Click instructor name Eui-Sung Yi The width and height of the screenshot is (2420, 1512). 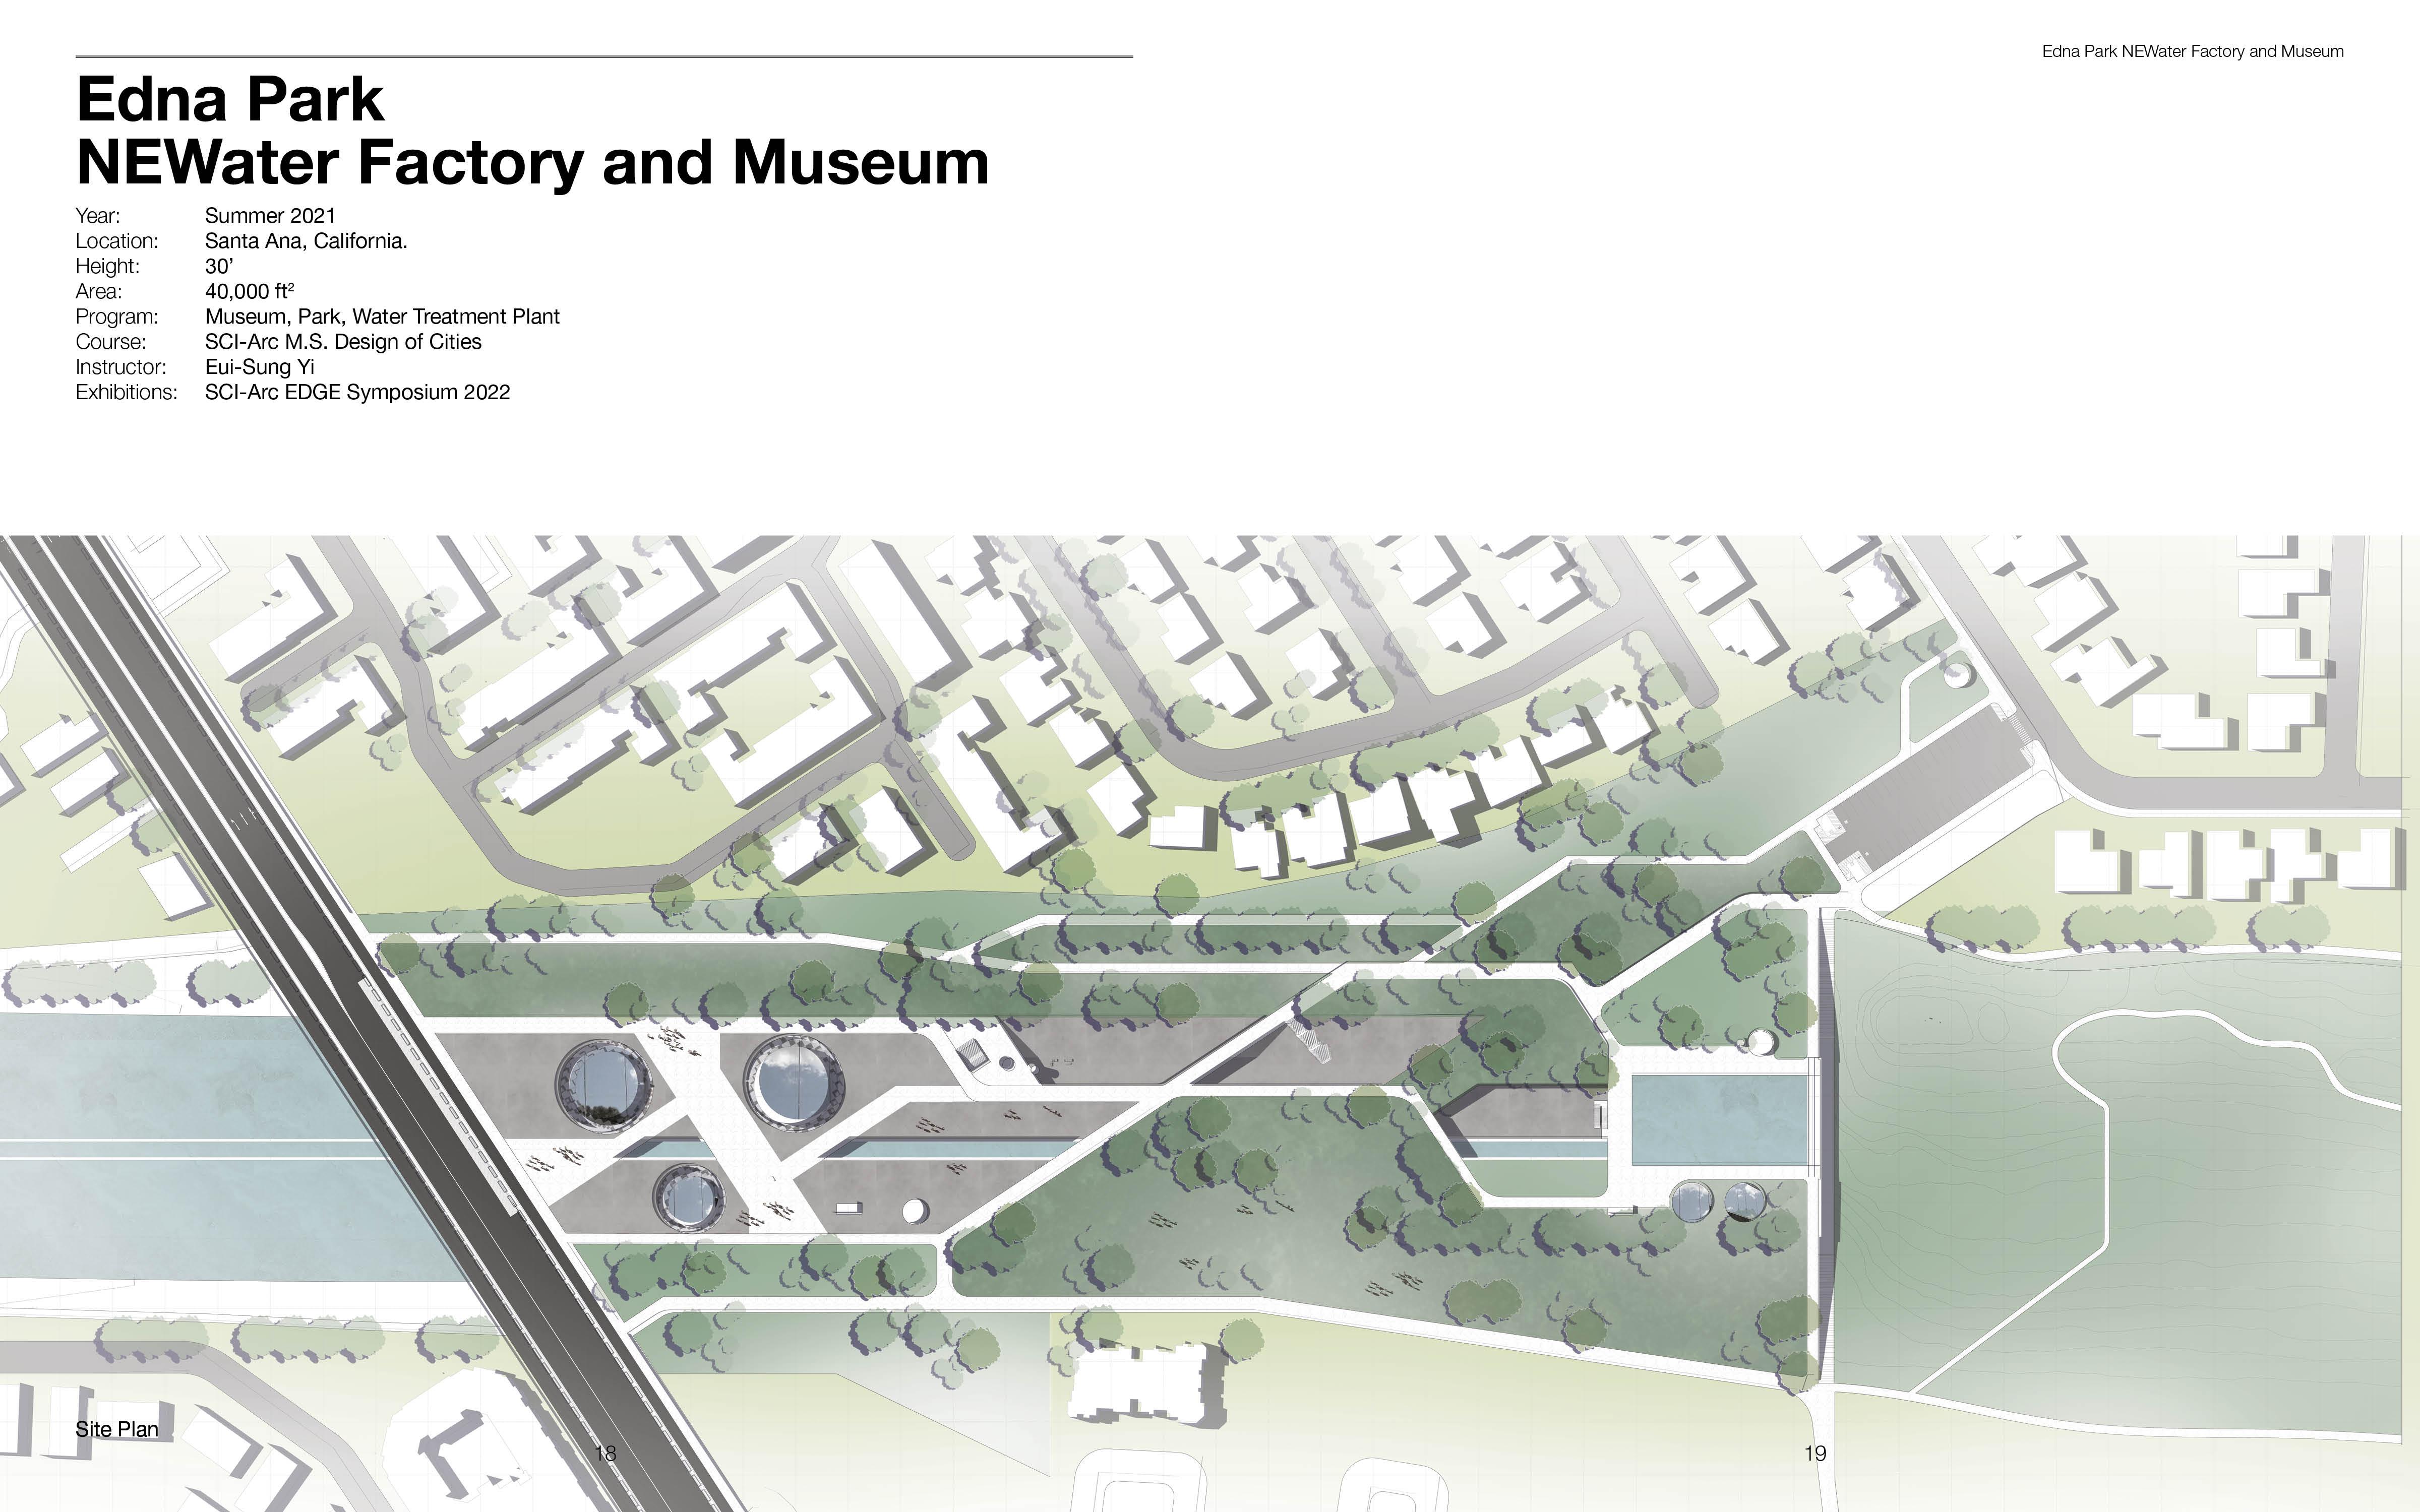click(x=260, y=367)
